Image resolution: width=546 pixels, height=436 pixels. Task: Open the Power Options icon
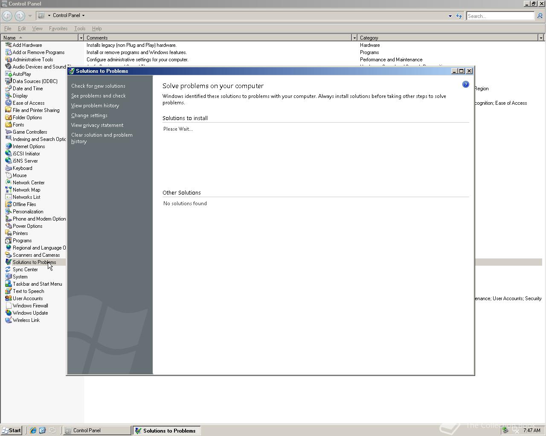point(8,226)
